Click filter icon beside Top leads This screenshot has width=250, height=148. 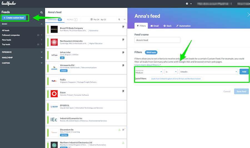tap(42, 44)
